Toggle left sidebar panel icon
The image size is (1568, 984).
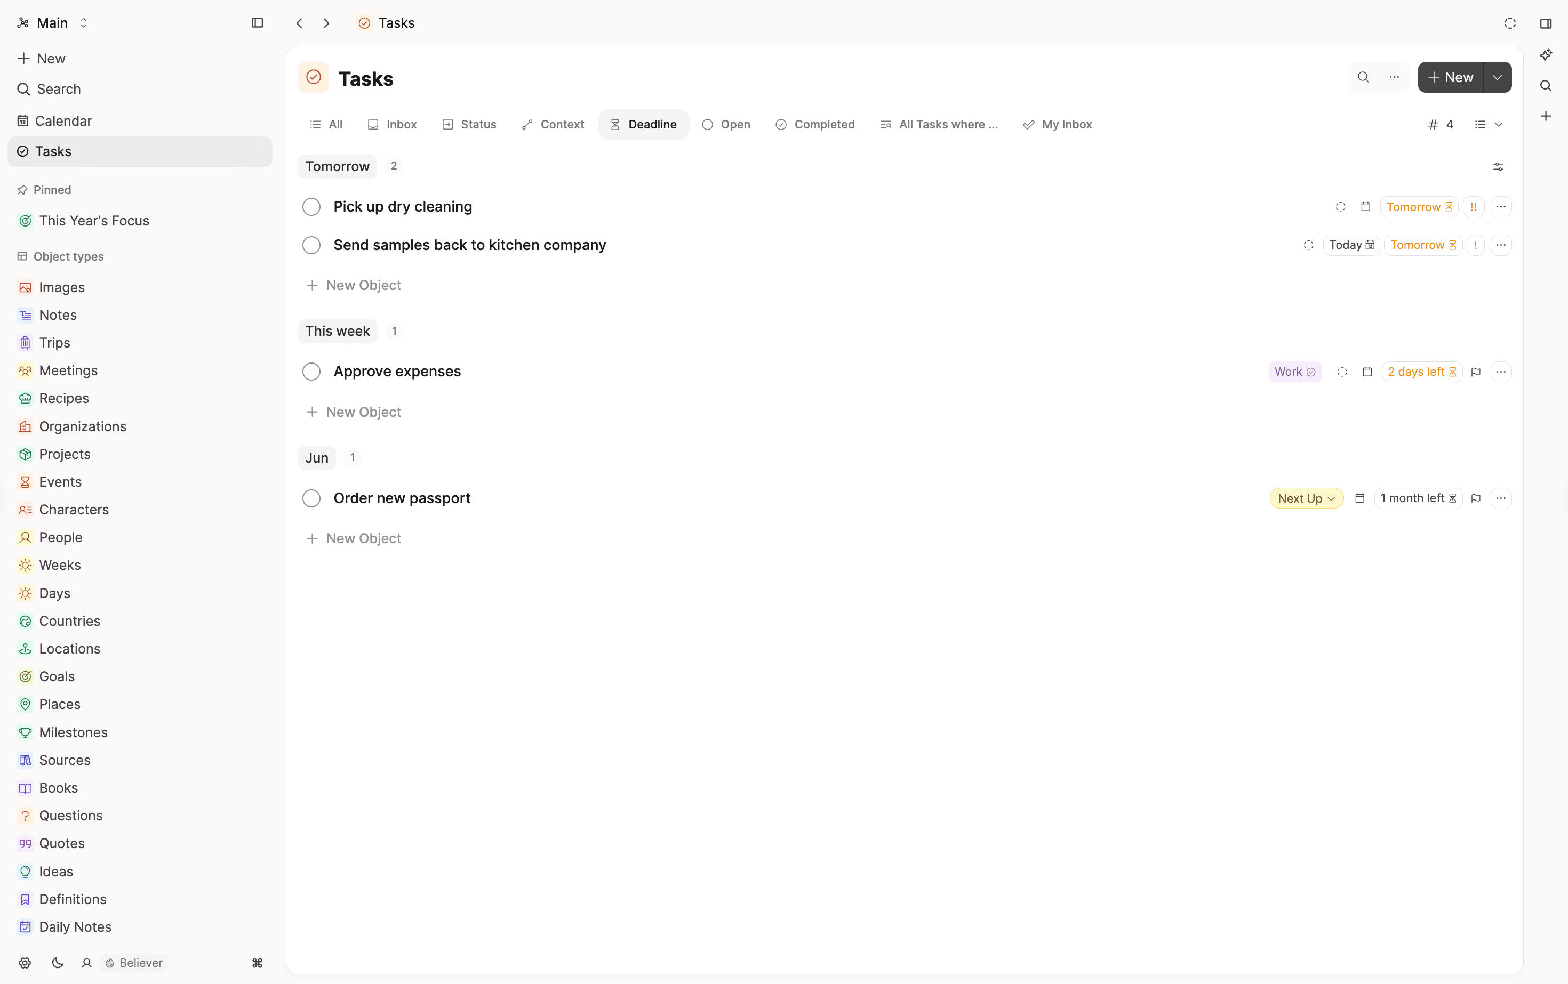click(x=257, y=23)
